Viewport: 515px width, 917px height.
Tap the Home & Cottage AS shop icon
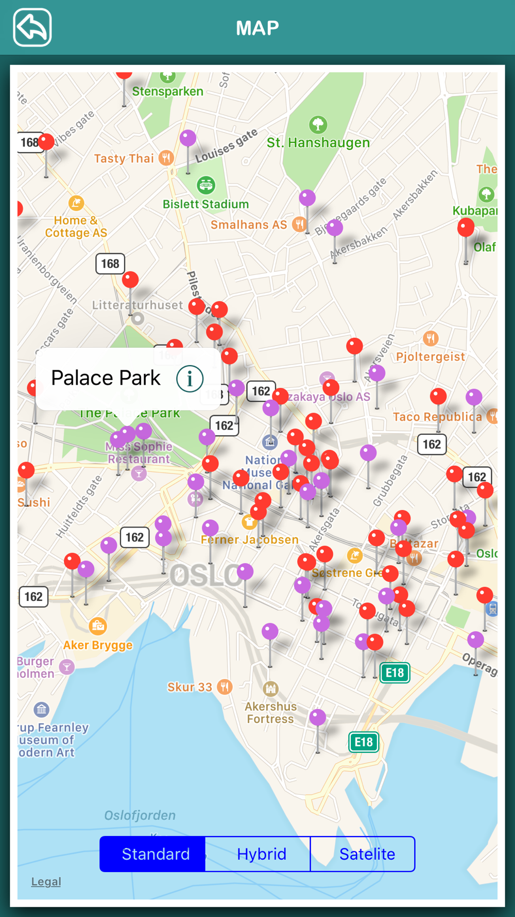(76, 203)
